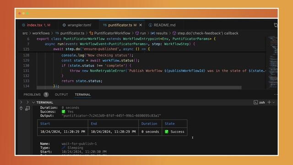Click the problems count badge
The height and width of the screenshot is (165, 293).
(46, 95)
